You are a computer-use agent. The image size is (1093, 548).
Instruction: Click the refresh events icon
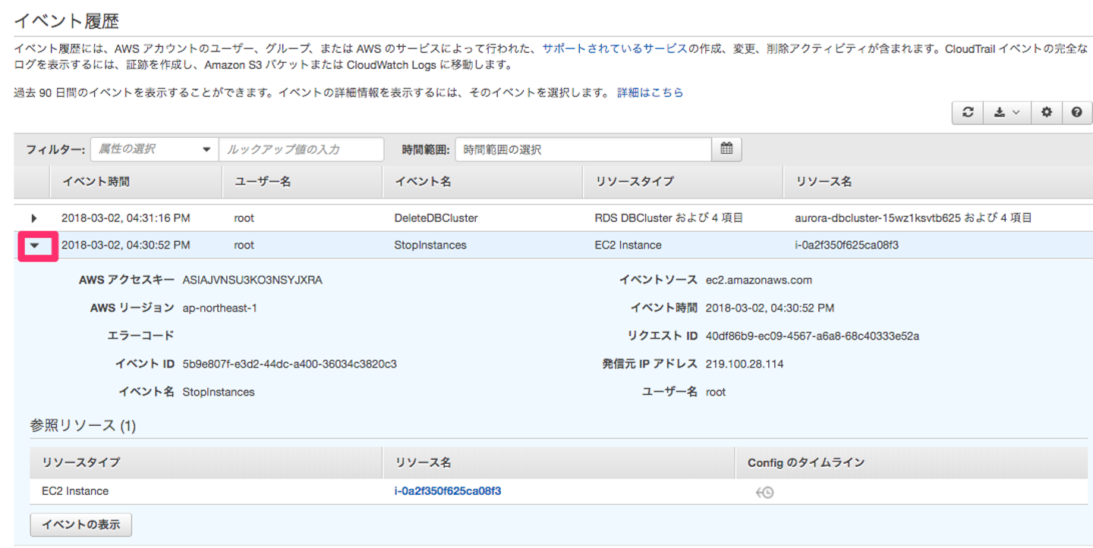tap(968, 112)
